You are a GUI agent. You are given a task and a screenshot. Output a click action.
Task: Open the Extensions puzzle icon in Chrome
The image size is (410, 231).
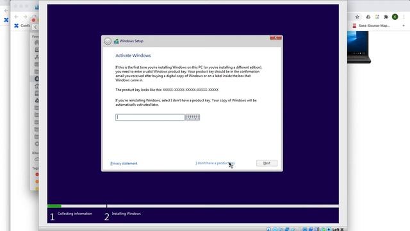[x=386, y=17]
